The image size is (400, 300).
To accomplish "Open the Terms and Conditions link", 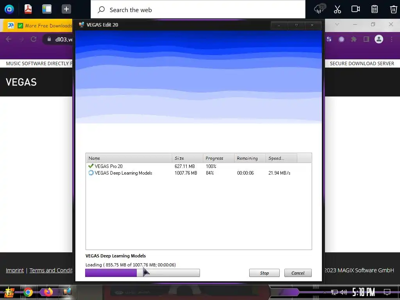I will click(x=51, y=270).
